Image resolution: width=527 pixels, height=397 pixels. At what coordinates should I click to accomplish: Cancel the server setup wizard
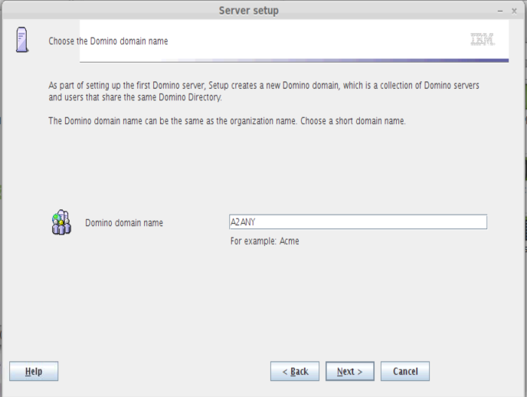[405, 371]
